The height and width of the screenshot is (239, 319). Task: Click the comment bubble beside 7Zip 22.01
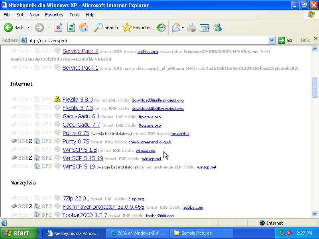point(57,198)
